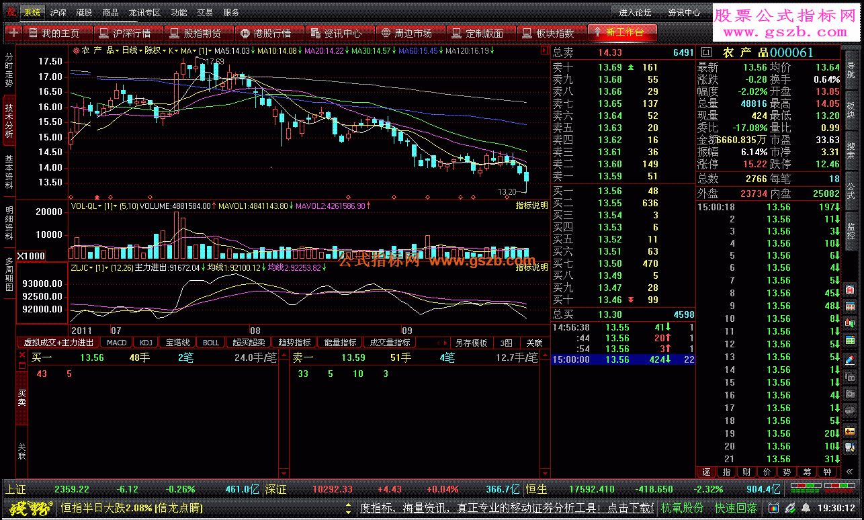This screenshot has height=520, width=864.
Task: Click the 3图 button
Action: tap(506, 343)
